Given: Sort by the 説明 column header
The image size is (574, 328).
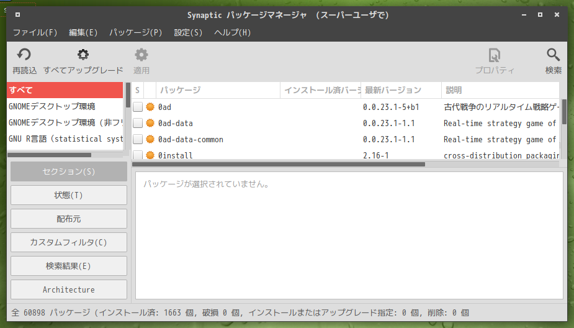Looking at the screenshot, I should (x=500, y=90).
